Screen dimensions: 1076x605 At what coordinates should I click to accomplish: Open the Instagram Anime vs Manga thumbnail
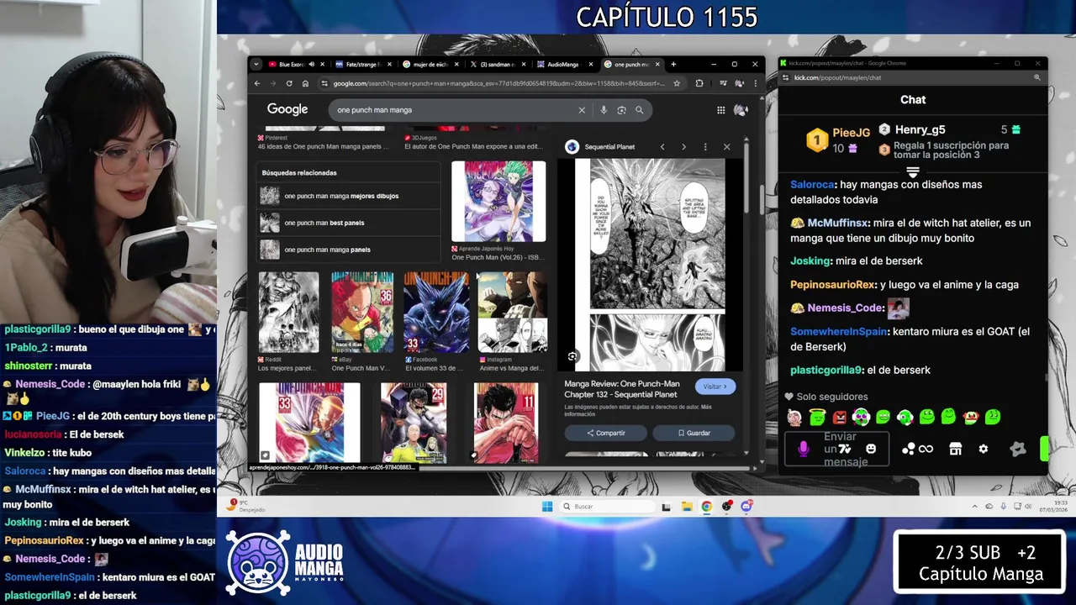click(512, 312)
